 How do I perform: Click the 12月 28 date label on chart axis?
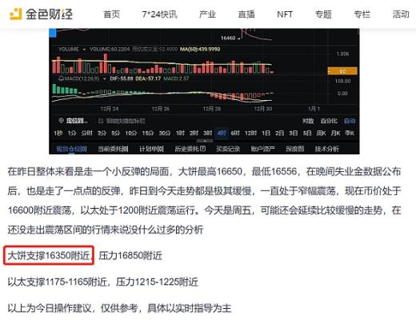click(x=212, y=109)
